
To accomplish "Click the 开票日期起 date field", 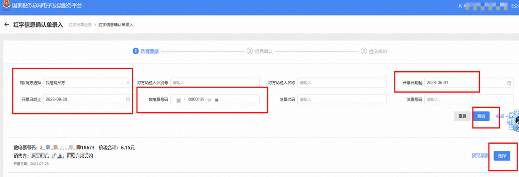I will pos(469,83).
